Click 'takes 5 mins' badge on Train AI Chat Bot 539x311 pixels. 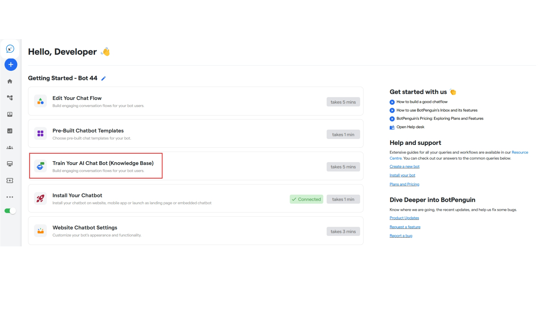click(x=343, y=167)
